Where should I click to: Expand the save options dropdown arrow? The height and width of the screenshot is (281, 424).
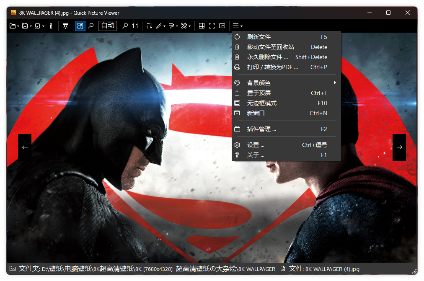pos(31,26)
